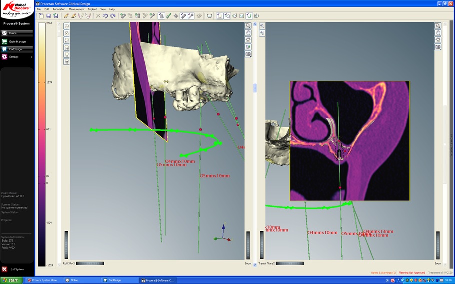Click the top circular view icon in left viewer

click(x=67, y=26)
